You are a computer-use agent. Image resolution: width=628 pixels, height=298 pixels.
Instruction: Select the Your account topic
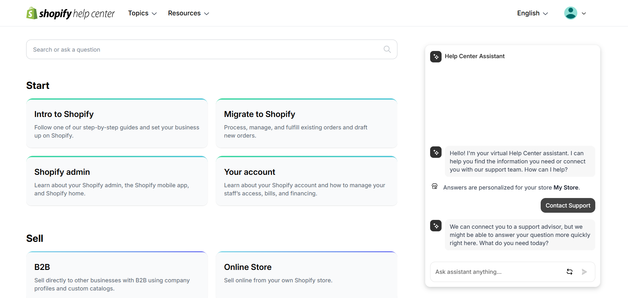point(306,181)
